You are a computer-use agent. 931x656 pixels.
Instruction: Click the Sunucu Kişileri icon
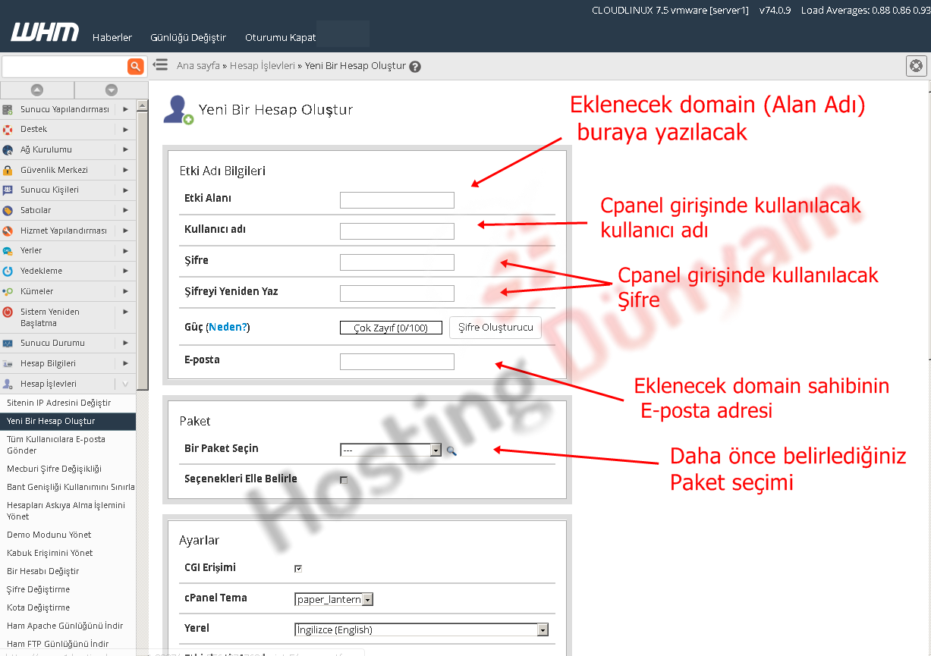[x=8, y=190]
